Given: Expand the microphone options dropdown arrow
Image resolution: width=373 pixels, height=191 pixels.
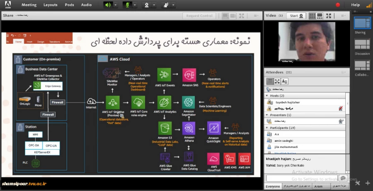Looking at the screenshot, I should coord(135,5).
